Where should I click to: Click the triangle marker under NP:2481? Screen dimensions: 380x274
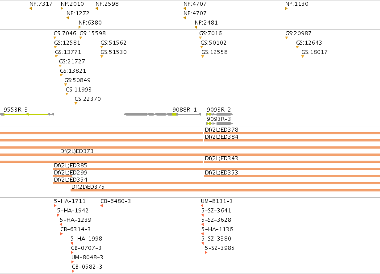196,27
